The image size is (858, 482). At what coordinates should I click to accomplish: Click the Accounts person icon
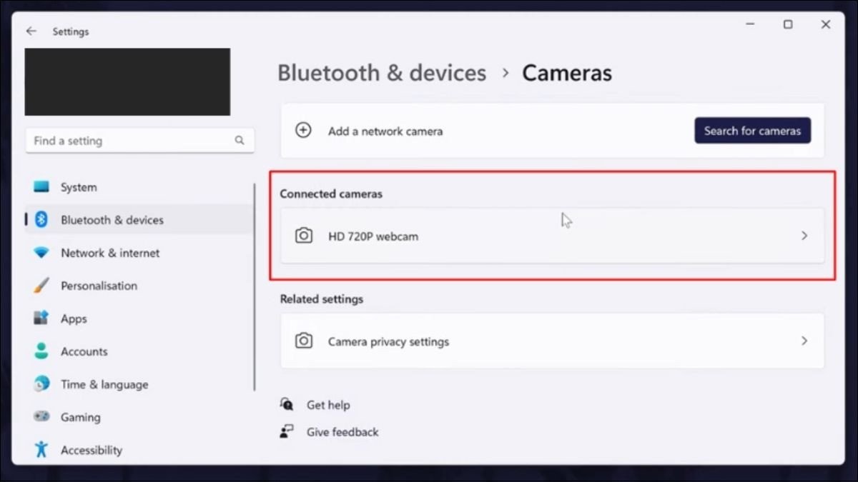click(41, 351)
